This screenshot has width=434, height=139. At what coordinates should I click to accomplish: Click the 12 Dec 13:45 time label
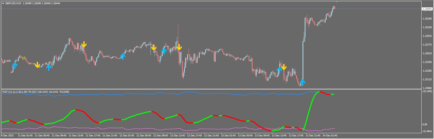[178, 136]
